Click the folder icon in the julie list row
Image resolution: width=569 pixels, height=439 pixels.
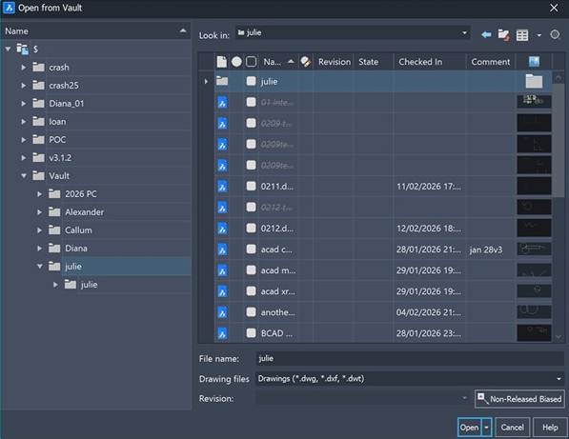[222, 81]
